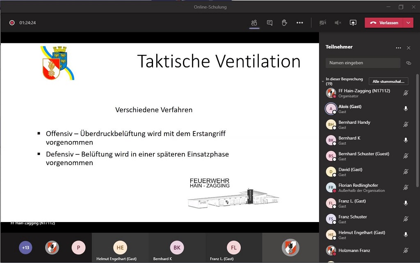Screen dimensions: 420x263
Task: Click FF Hain-Zagging muted microphone icon
Action: pyautogui.click(x=406, y=93)
